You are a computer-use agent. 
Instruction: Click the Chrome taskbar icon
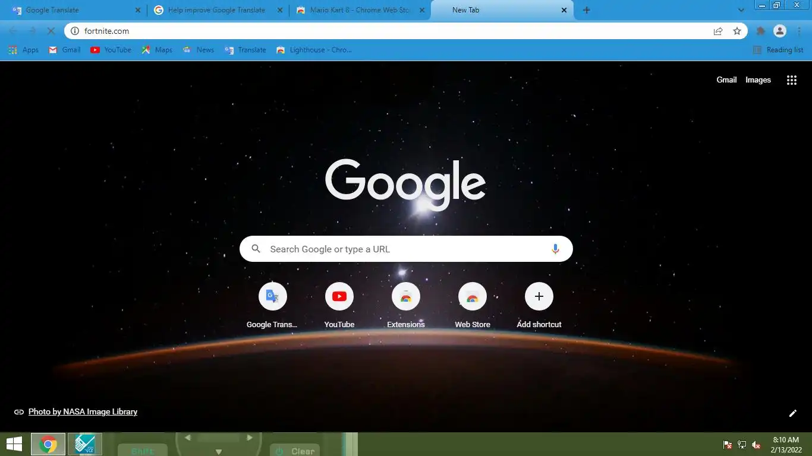click(48, 444)
